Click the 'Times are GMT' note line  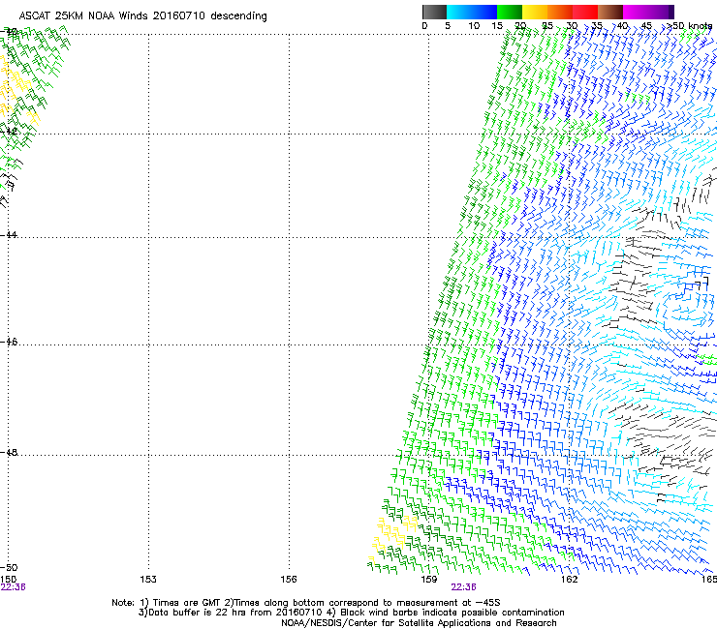coord(306,603)
